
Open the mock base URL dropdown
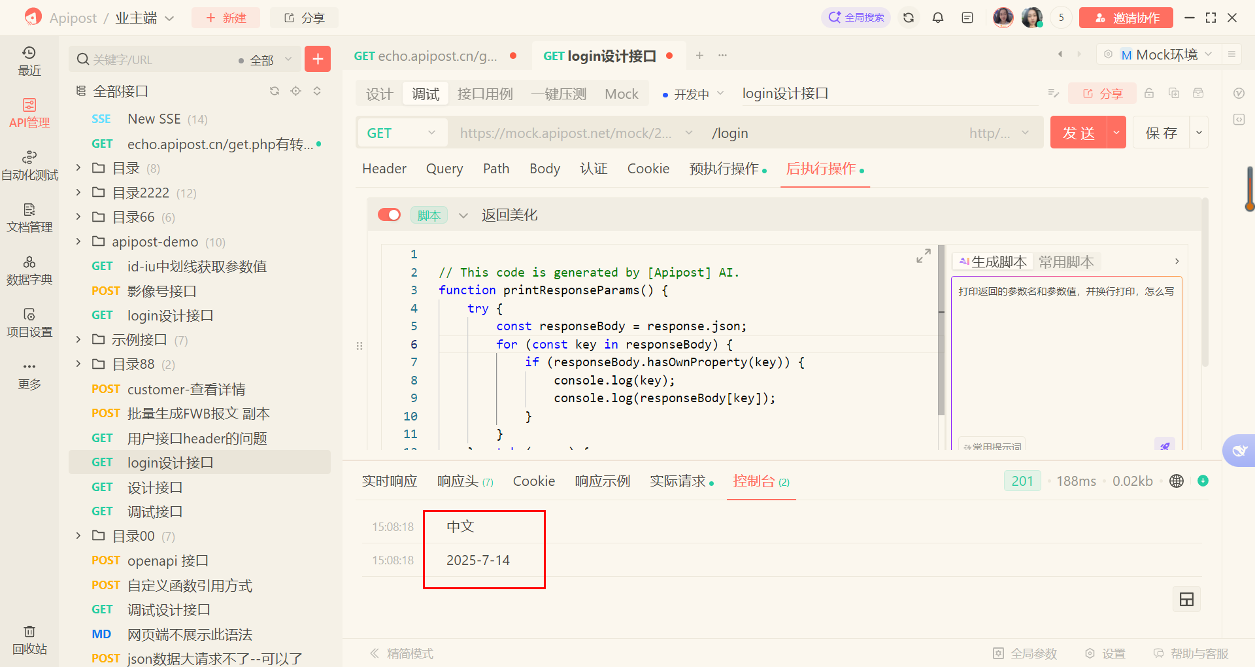click(x=689, y=133)
